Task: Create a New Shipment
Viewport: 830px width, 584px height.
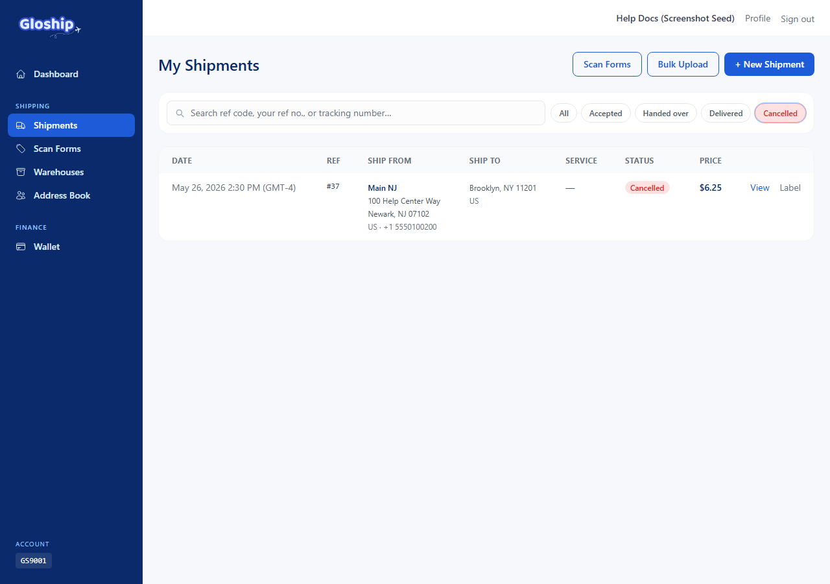Action: coord(769,64)
